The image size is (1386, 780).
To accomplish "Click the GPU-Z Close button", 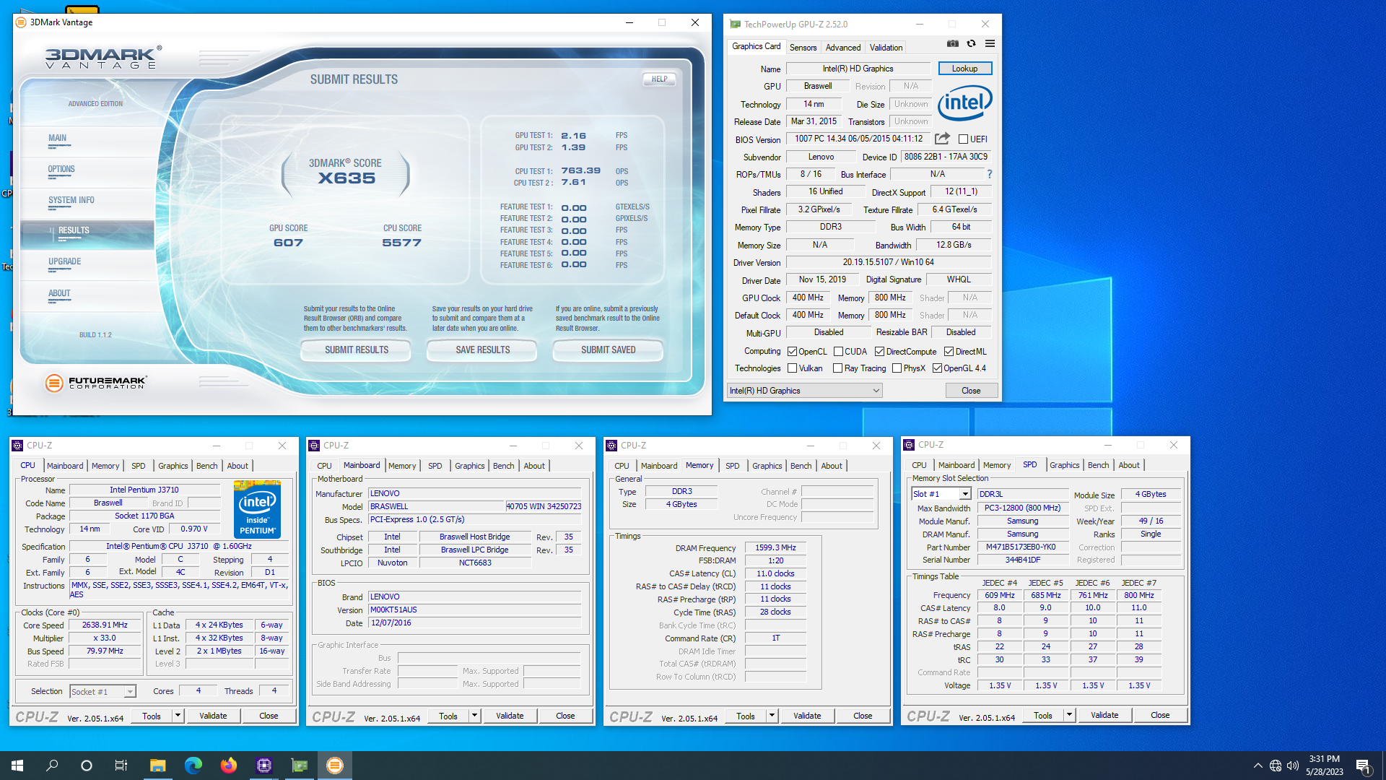I will coord(971,391).
